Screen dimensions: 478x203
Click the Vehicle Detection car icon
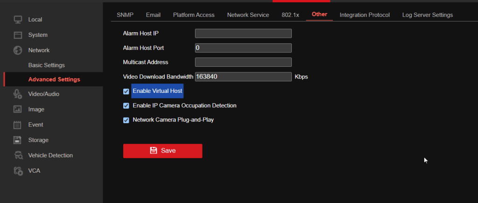(x=18, y=155)
